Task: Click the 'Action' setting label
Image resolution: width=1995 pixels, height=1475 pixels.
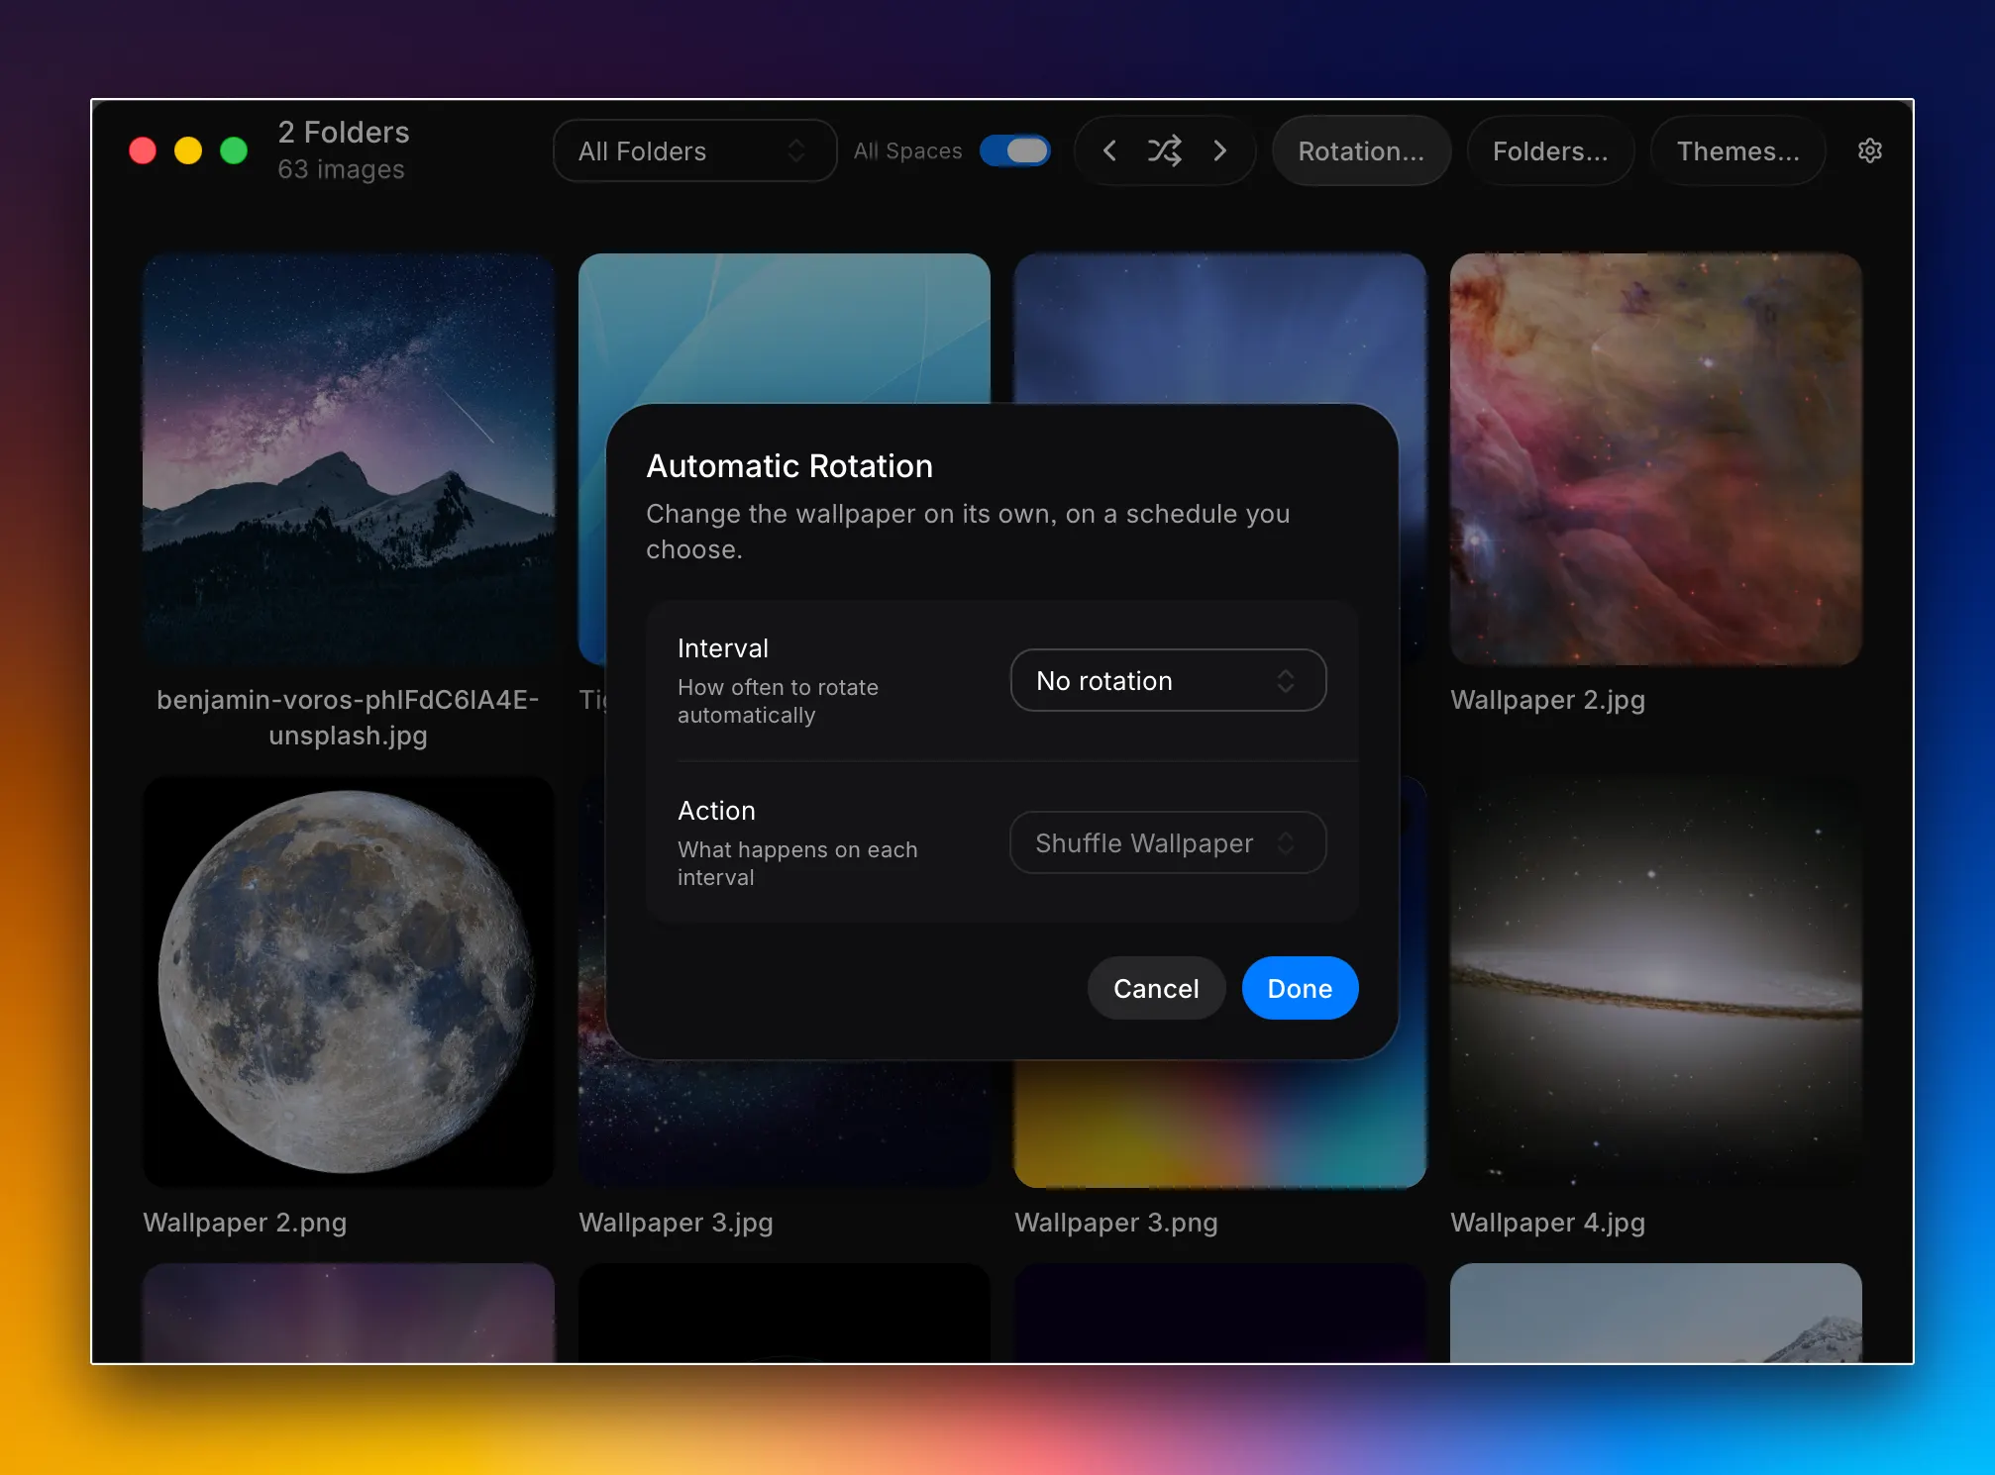Action: point(716,811)
